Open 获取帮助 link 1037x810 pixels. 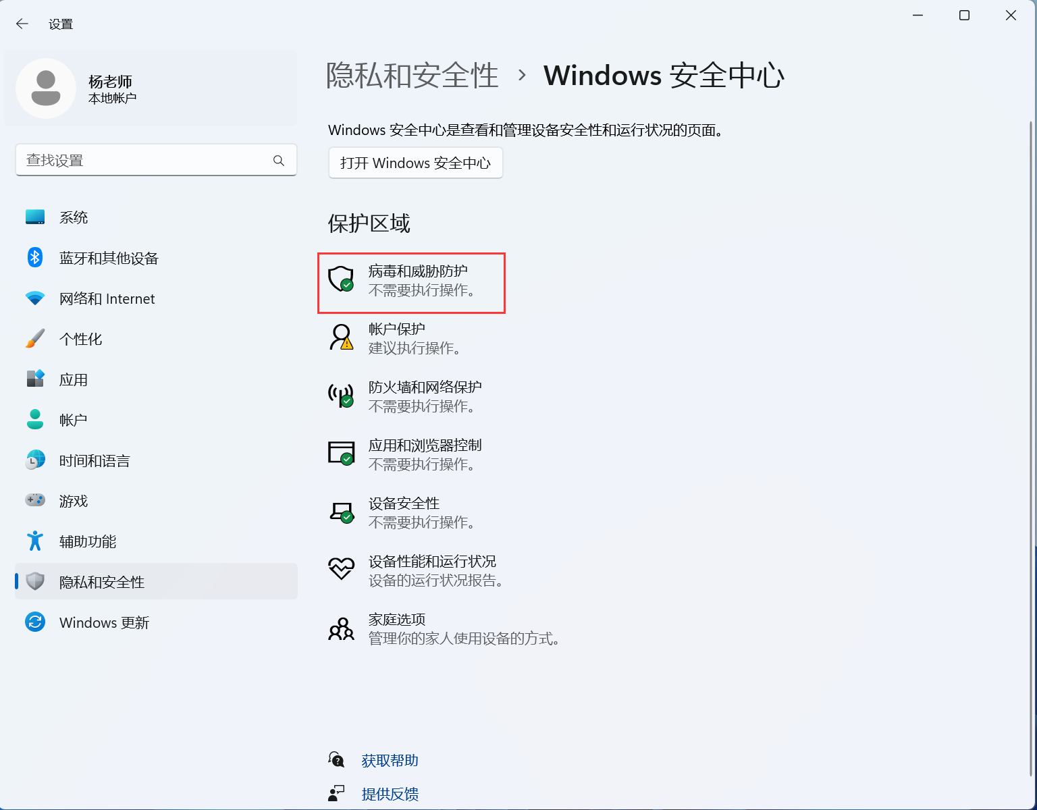390,761
